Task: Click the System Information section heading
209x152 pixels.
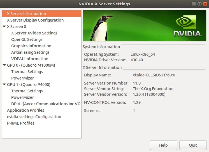Action: tap(101, 47)
